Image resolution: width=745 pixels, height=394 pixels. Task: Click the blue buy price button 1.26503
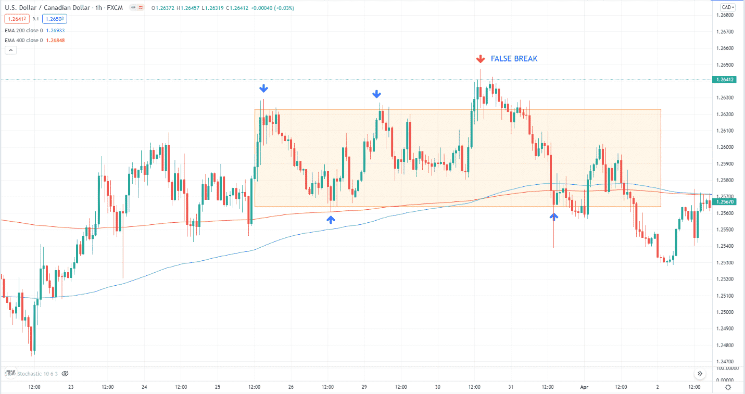coord(56,19)
